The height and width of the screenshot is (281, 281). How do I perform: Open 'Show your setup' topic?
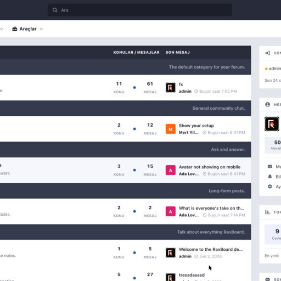coord(196,126)
